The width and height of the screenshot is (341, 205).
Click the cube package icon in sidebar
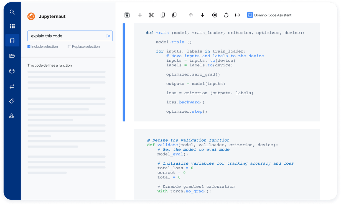tap(12, 71)
